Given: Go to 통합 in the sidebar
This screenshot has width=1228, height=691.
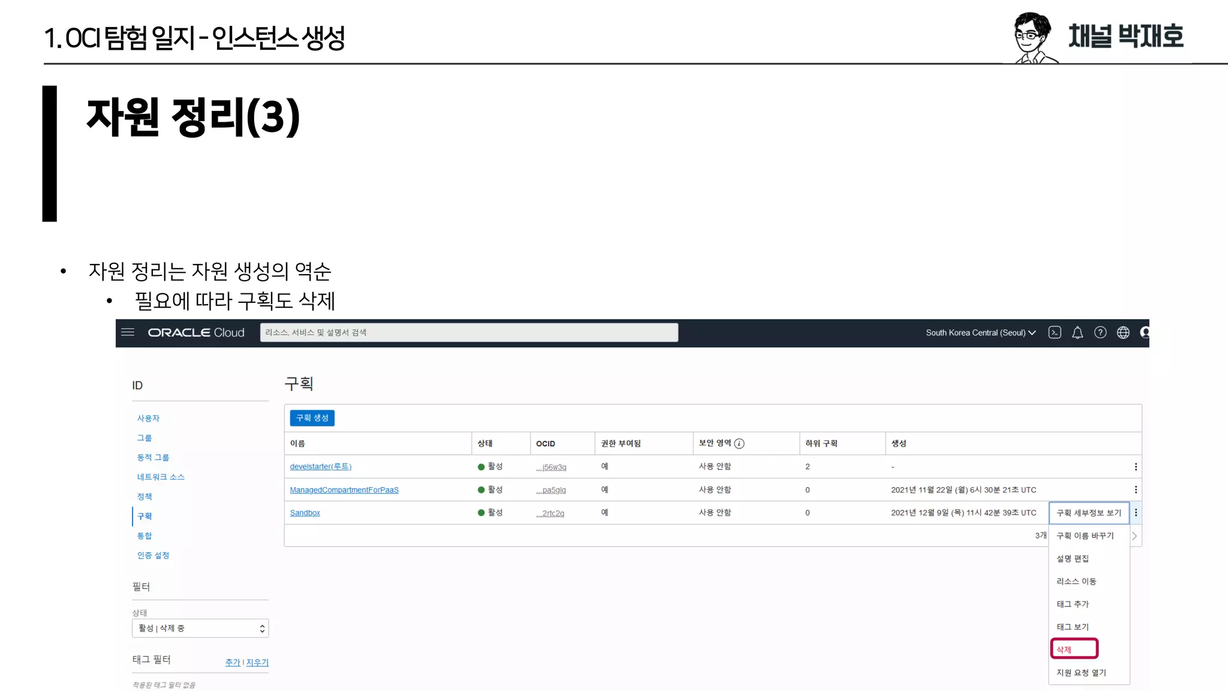Looking at the screenshot, I should [x=145, y=536].
